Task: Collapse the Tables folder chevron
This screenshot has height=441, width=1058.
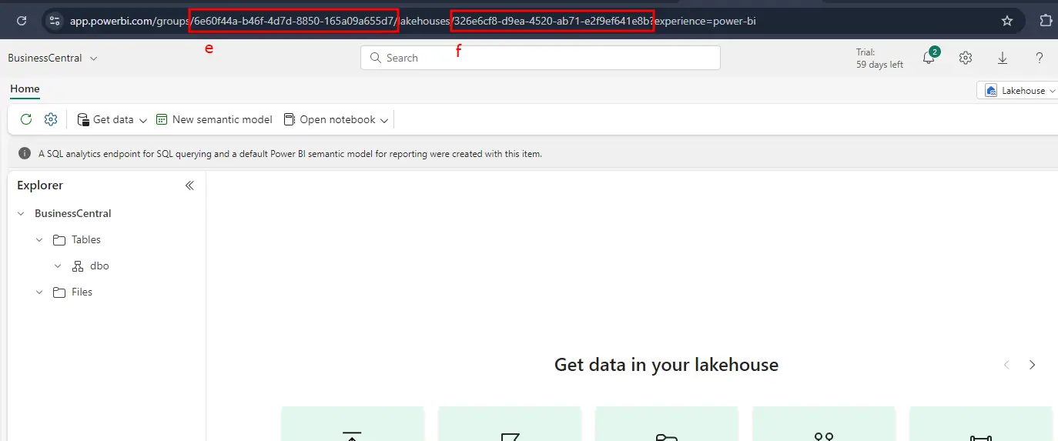Action: 39,240
